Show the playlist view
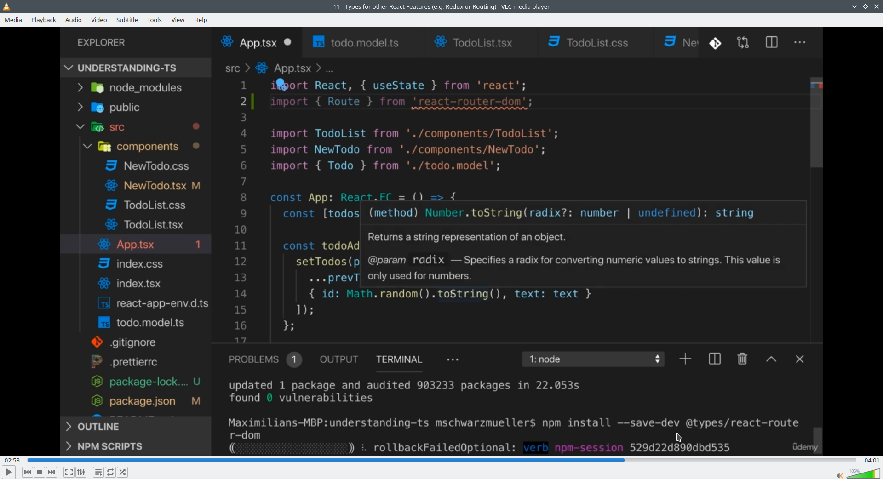The image size is (883, 479). (98, 472)
